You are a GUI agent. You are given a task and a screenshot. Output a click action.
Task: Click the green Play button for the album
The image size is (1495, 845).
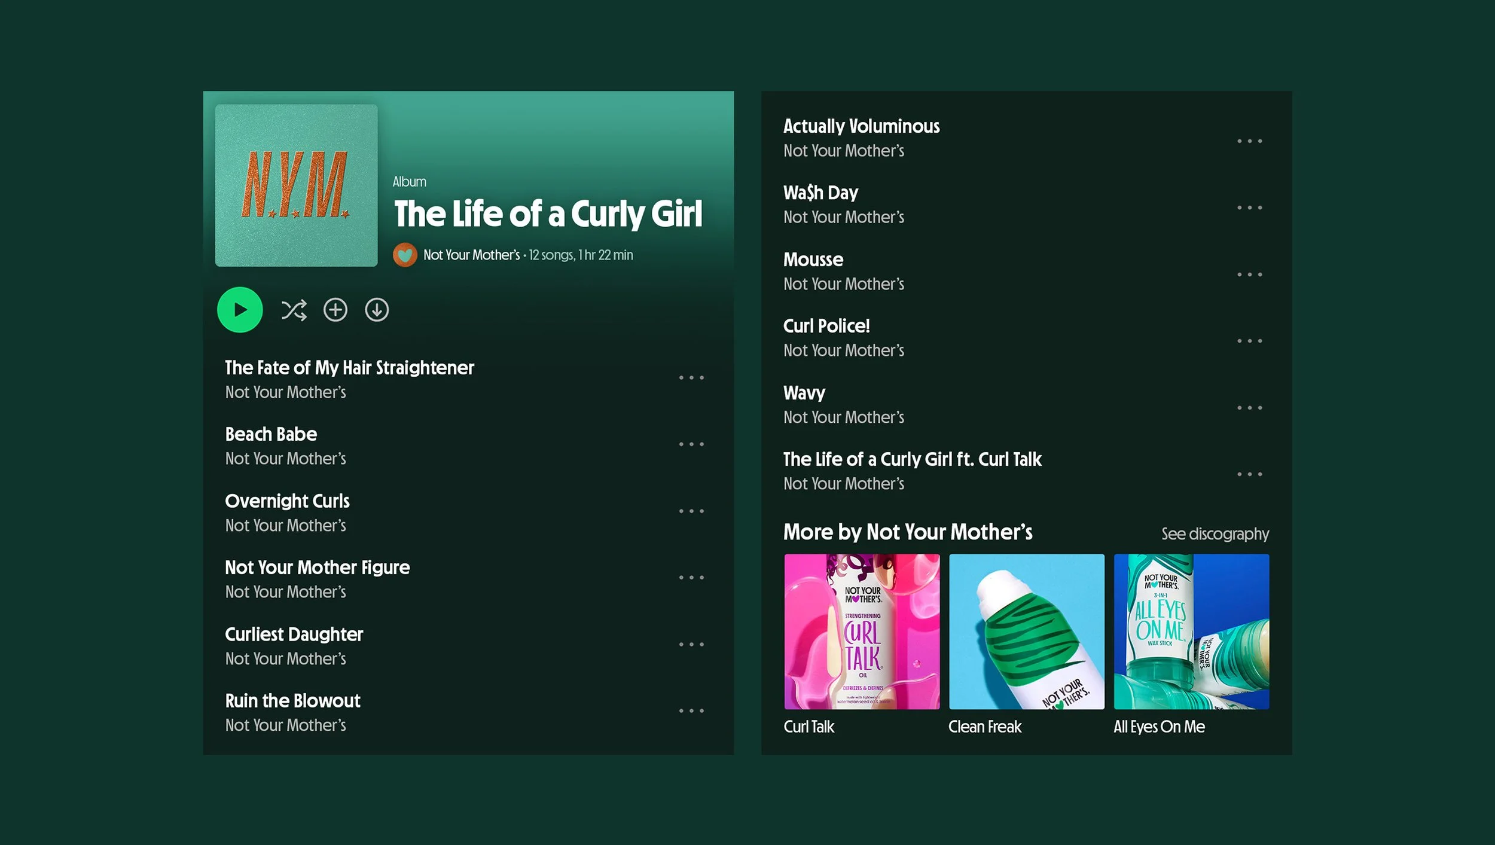coord(240,310)
